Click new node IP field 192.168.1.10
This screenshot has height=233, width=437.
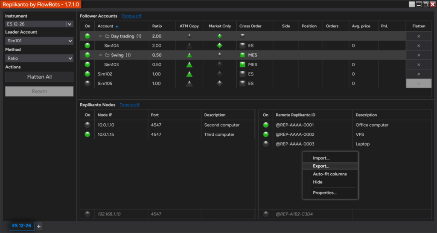[x=121, y=214]
